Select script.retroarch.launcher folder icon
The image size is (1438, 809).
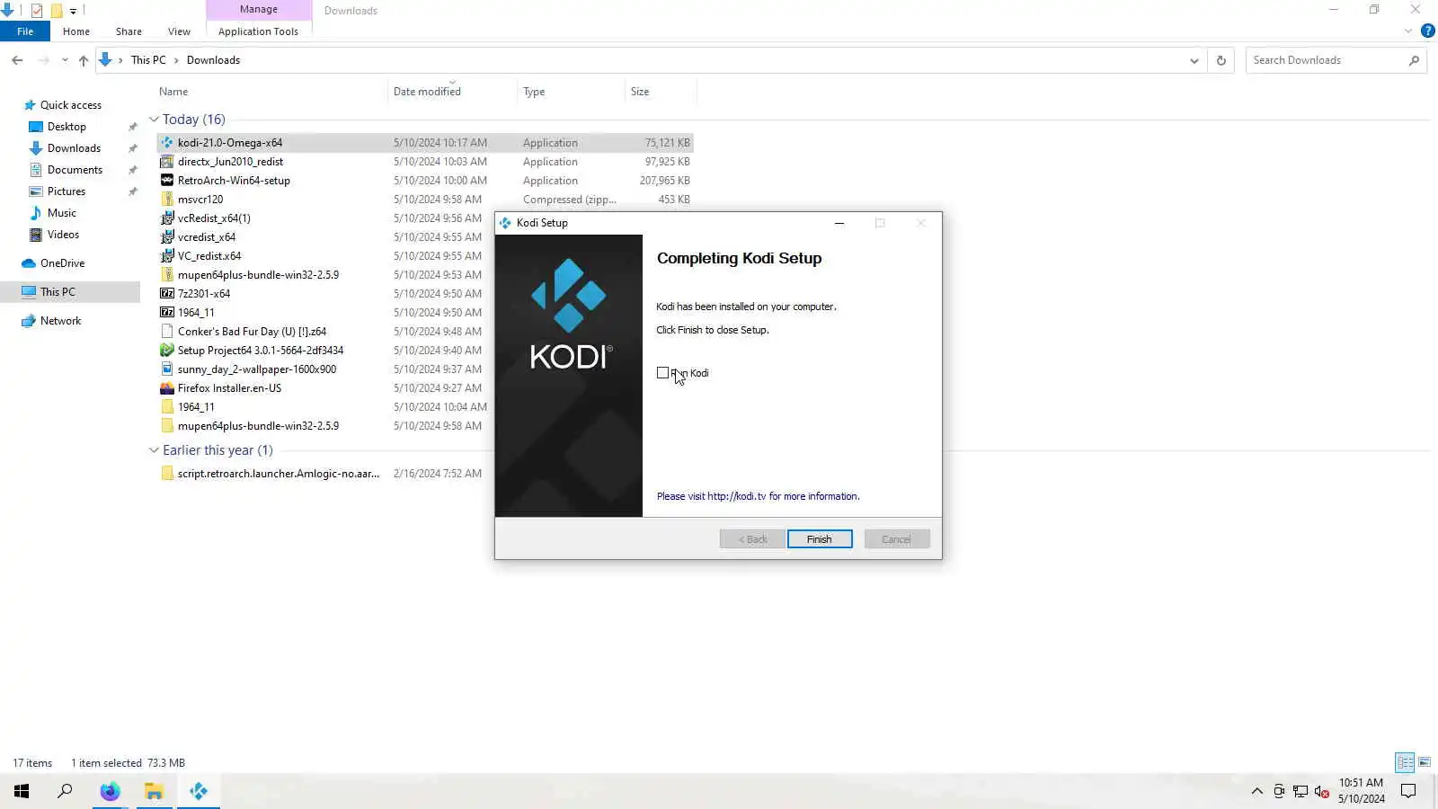point(167,474)
